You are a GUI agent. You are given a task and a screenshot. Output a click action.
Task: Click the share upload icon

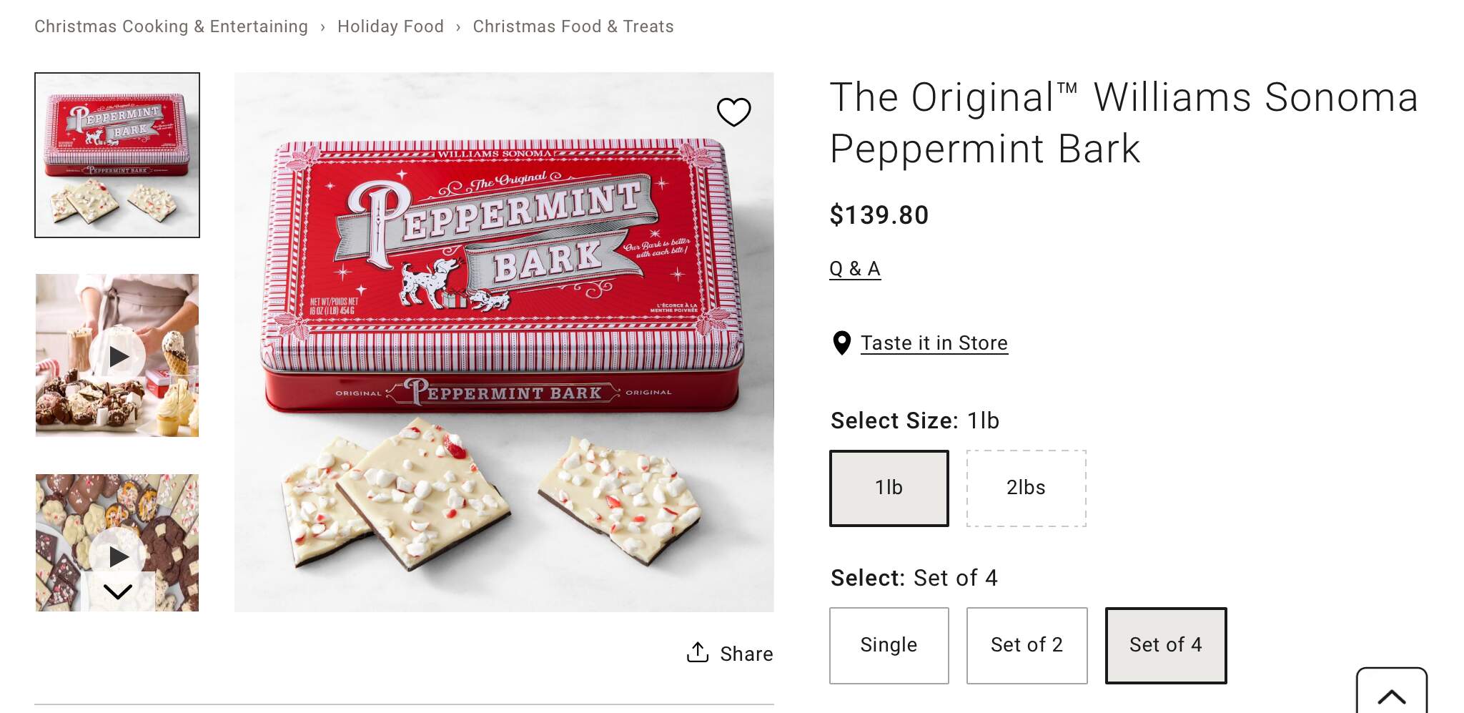click(698, 652)
